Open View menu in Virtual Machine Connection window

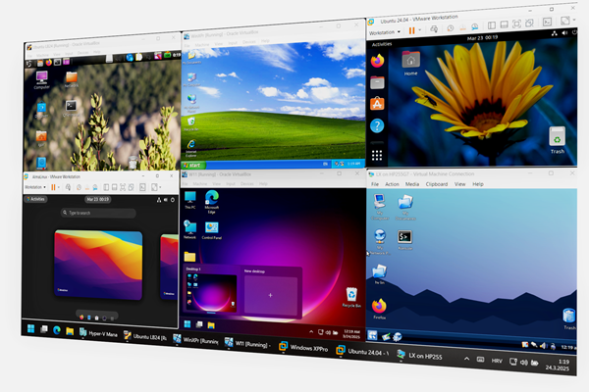pos(459,184)
